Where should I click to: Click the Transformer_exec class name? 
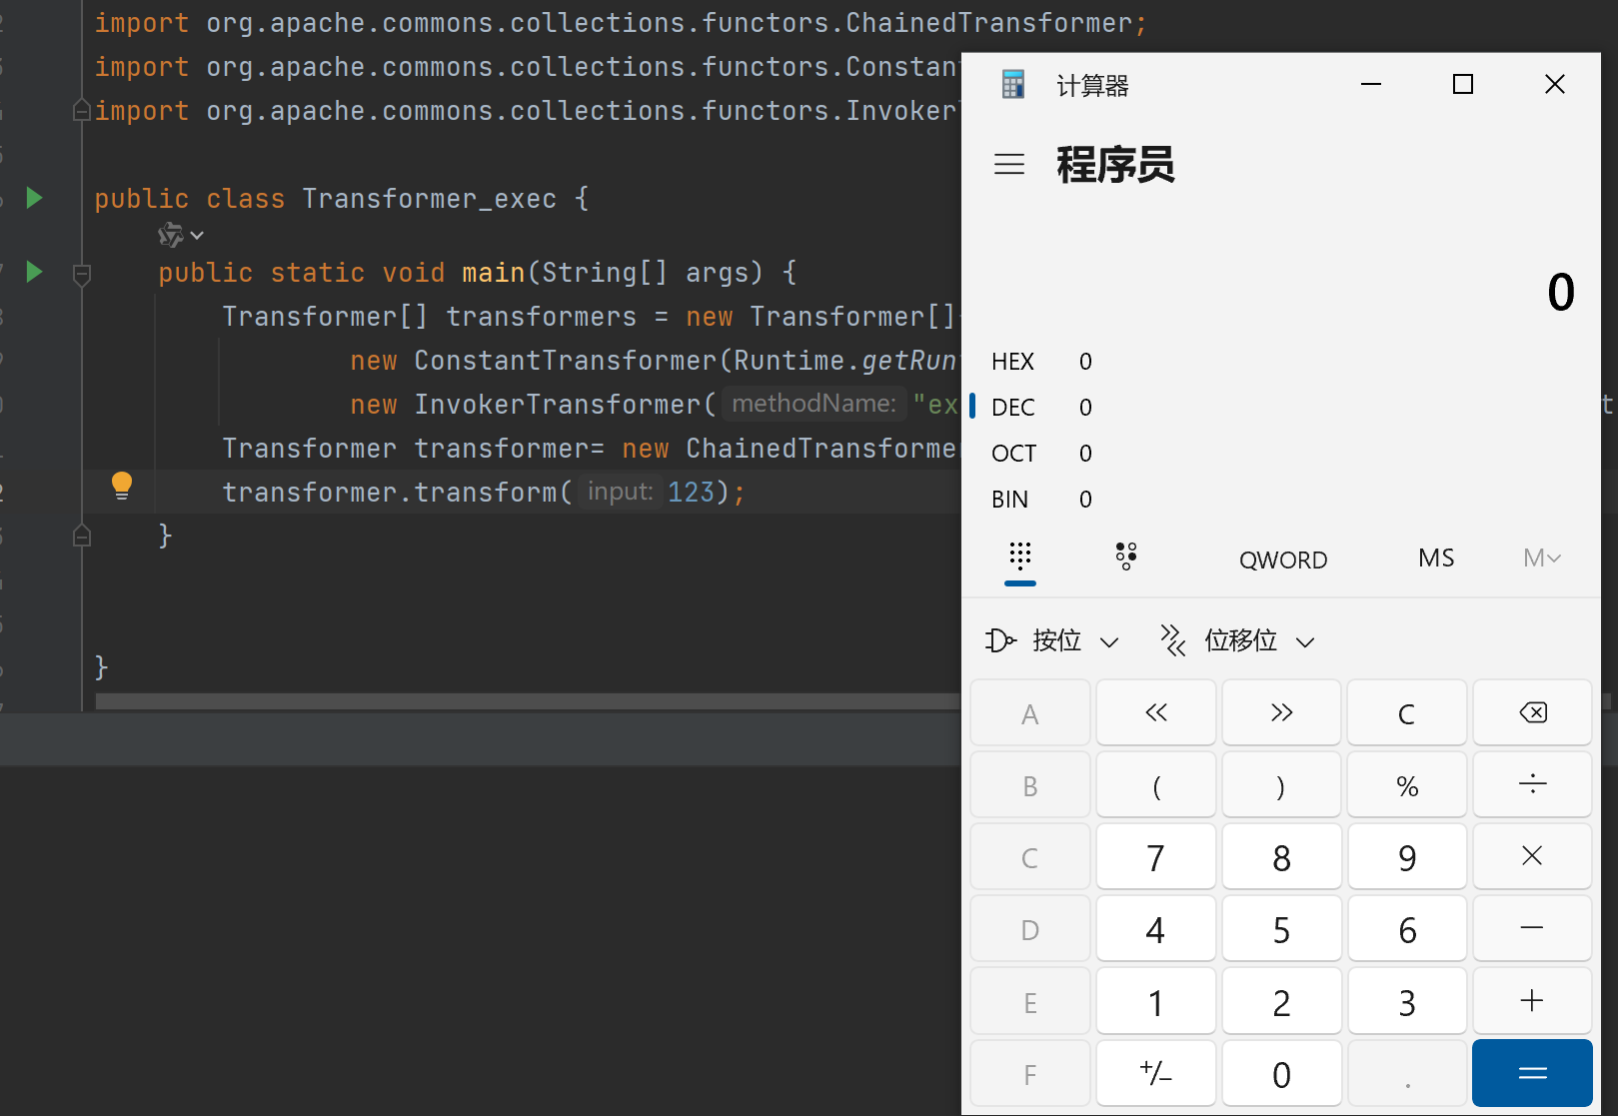pos(430,199)
